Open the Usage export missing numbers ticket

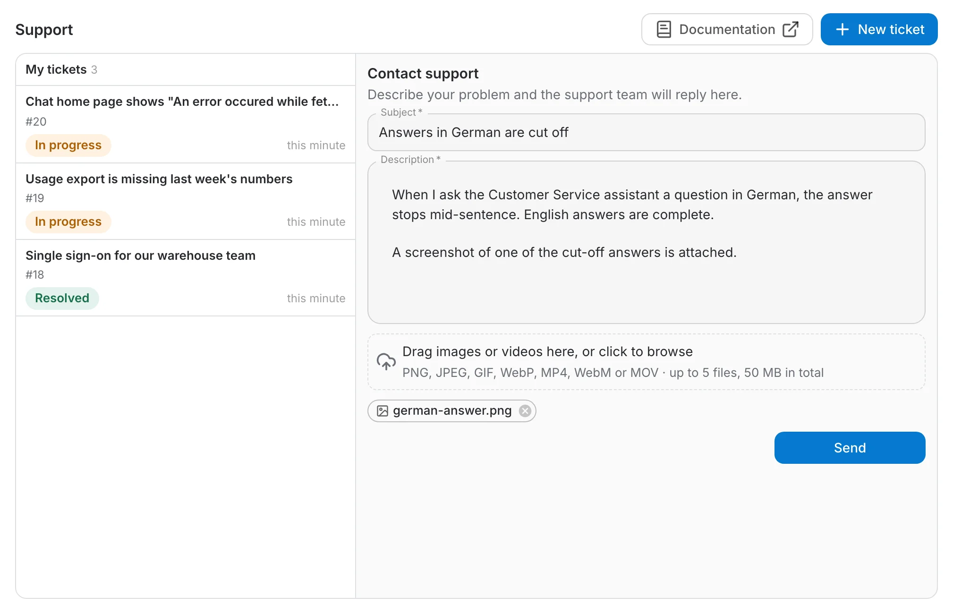click(x=186, y=201)
